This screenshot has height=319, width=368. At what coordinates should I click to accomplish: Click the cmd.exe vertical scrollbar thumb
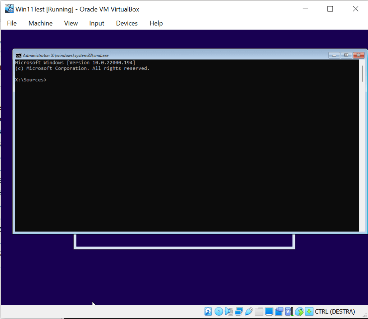(362, 74)
